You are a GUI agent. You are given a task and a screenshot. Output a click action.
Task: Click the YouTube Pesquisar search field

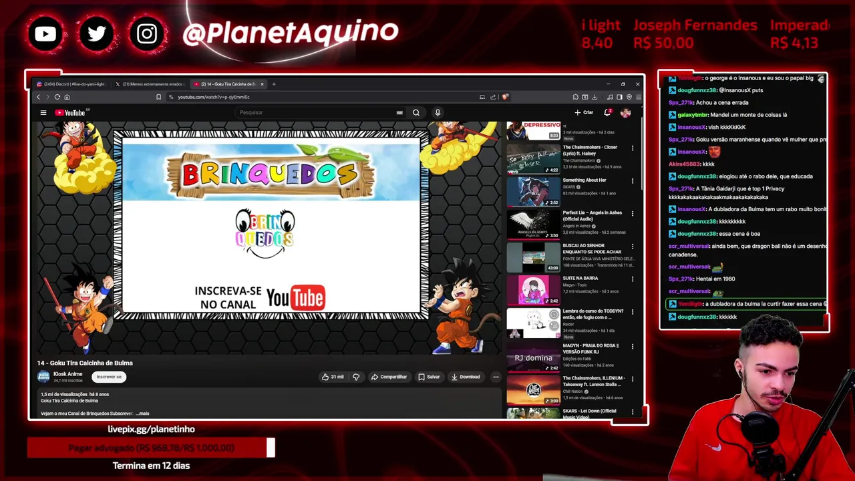317,112
